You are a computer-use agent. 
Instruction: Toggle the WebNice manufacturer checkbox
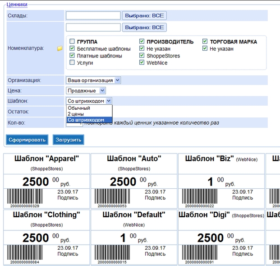(x=142, y=63)
